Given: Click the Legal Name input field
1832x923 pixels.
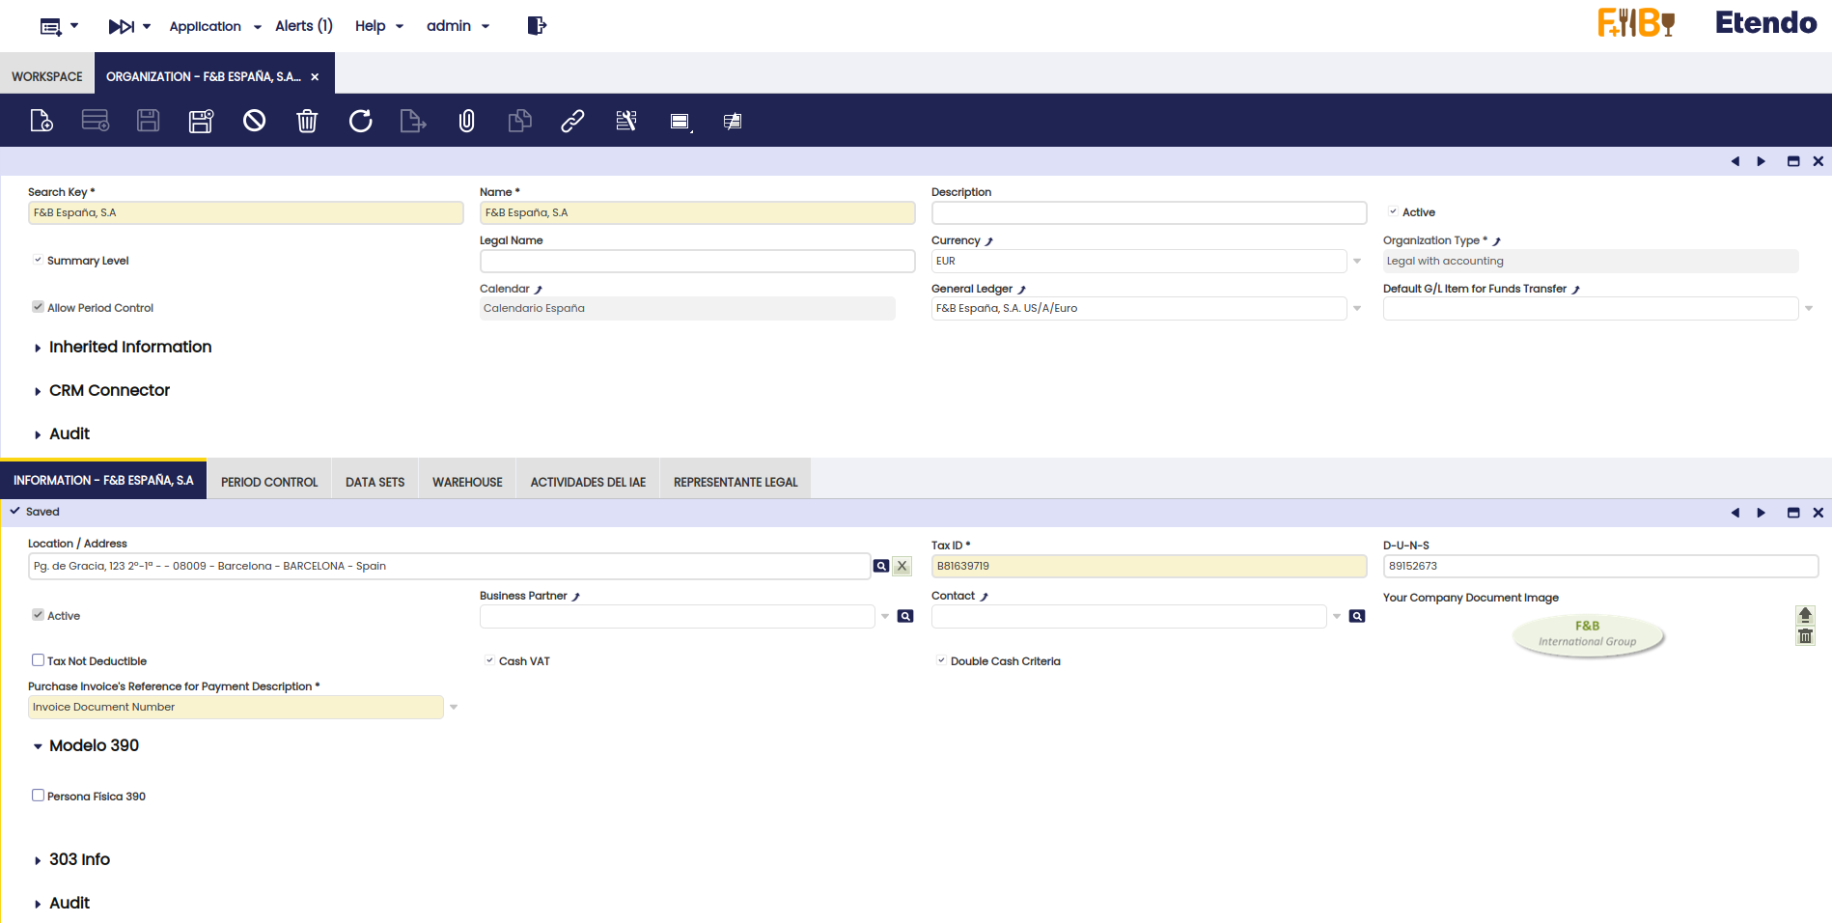Looking at the screenshot, I should (x=697, y=261).
